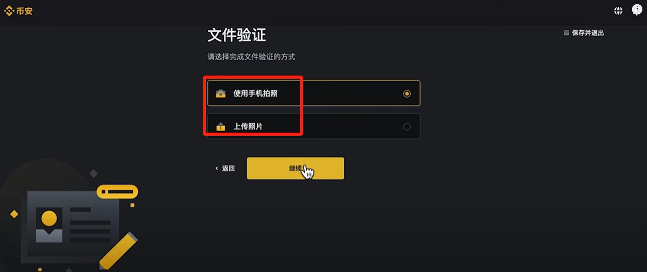This screenshot has height=272, width=647.
Task: Choose the 上传照片 option label
Action: [x=248, y=126]
